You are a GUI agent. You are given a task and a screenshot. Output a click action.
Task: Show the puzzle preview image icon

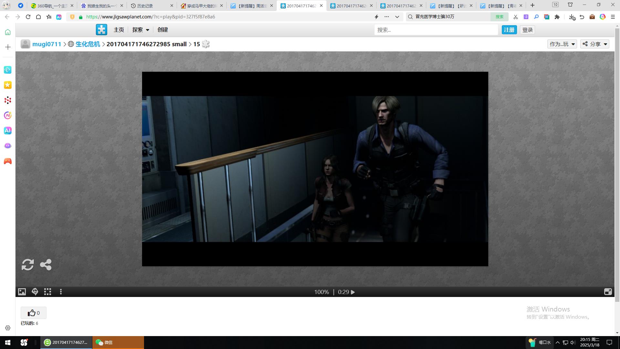tap(22, 292)
